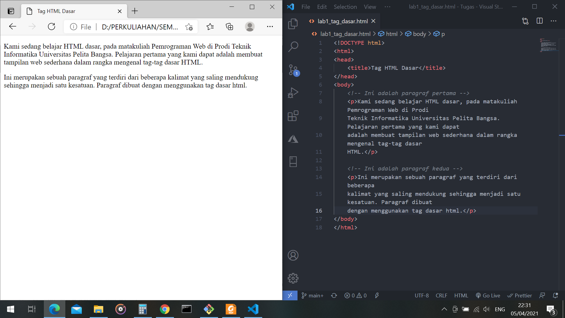Open the Azure panel in the activity bar

293,138
